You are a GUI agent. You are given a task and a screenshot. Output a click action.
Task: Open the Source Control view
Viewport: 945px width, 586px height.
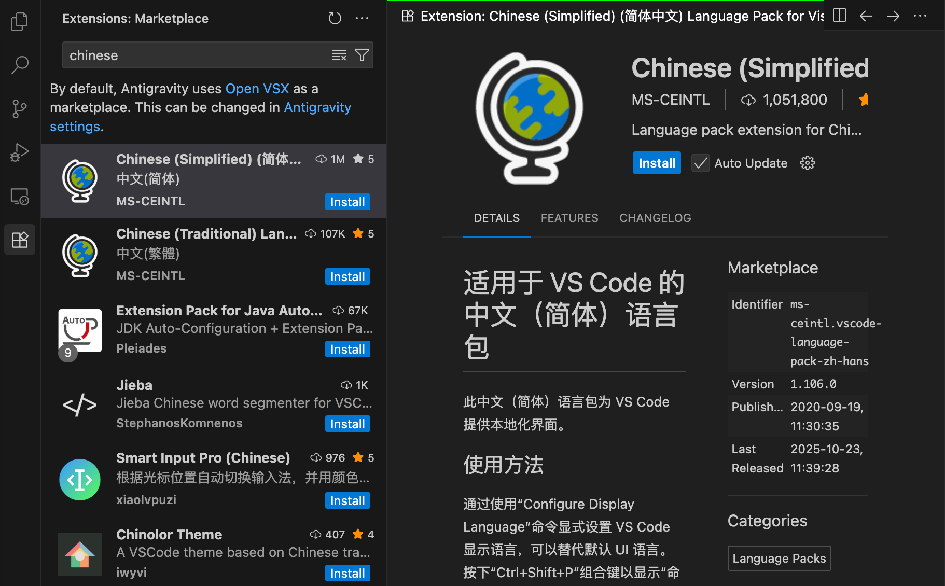20,109
